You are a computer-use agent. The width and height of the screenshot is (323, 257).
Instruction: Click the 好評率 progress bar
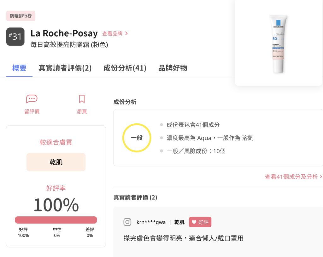56,220
